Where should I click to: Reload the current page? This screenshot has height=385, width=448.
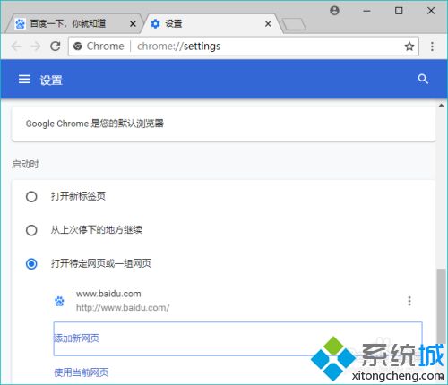tap(56, 47)
